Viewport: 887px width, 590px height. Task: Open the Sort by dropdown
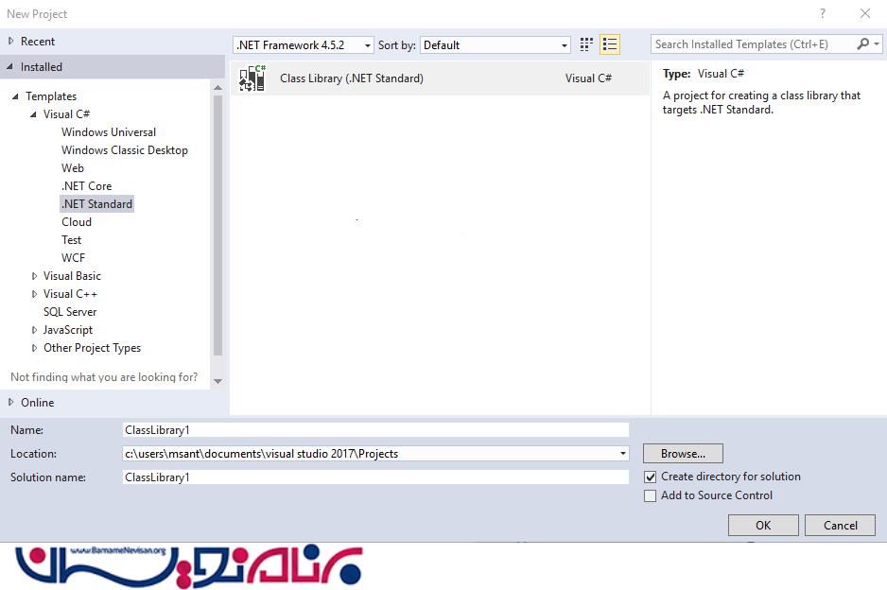point(495,45)
